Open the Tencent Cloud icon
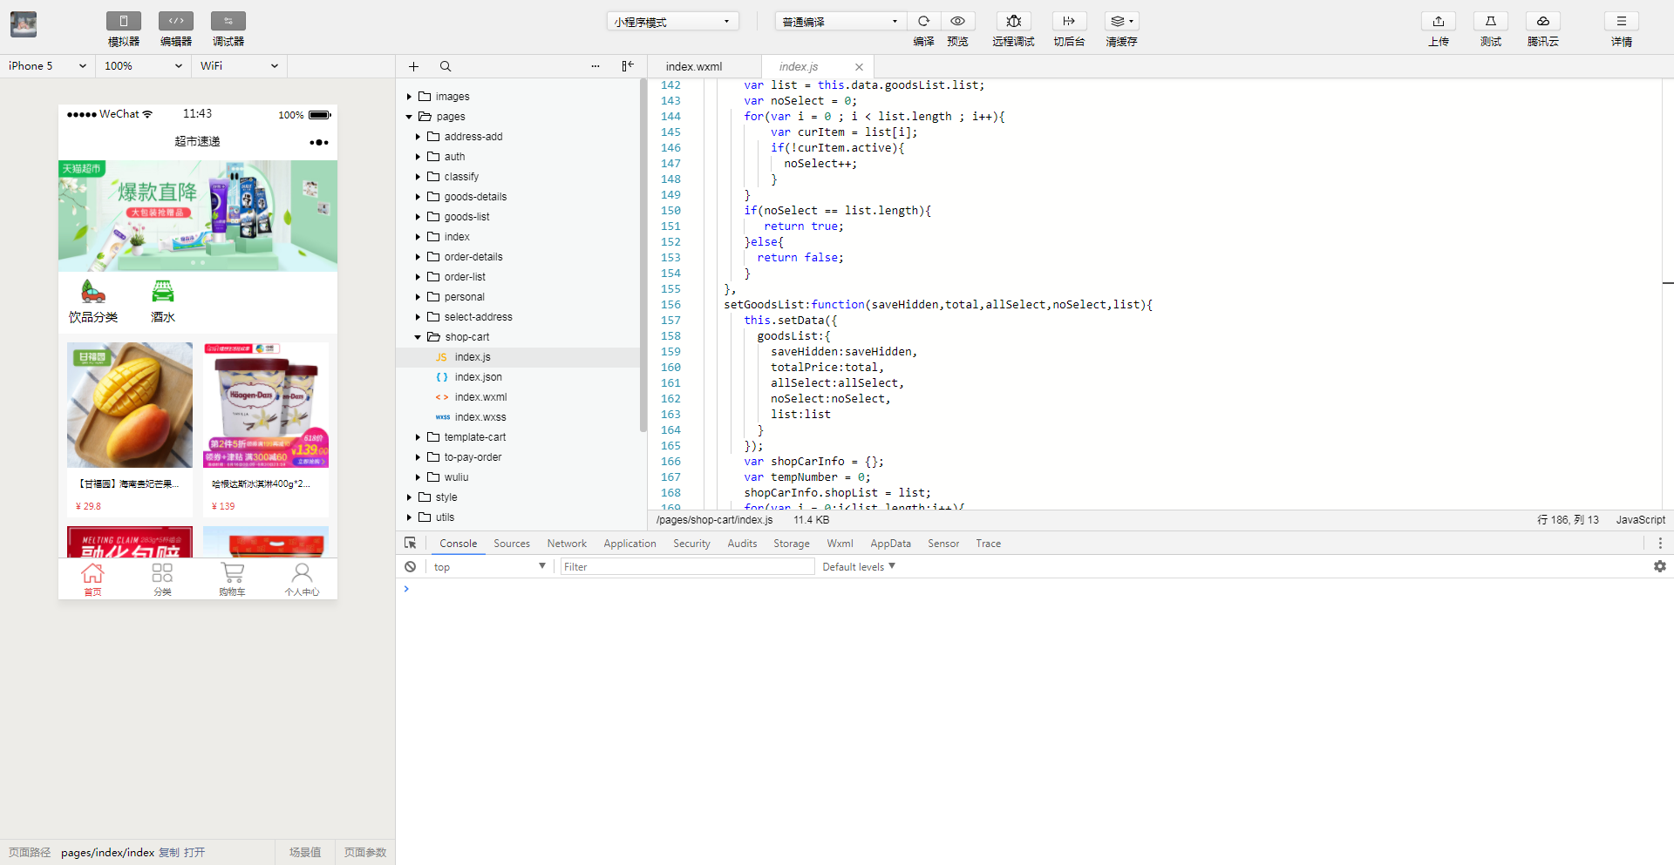The image size is (1674, 865). (1542, 21)
